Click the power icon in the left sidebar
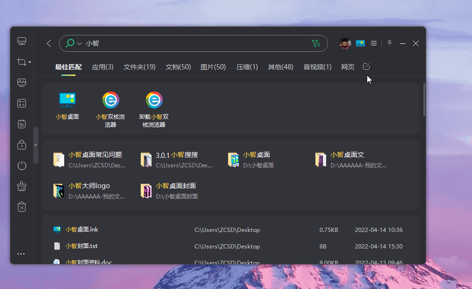Viewport: 472px width, 289px height. coord(21,165)
